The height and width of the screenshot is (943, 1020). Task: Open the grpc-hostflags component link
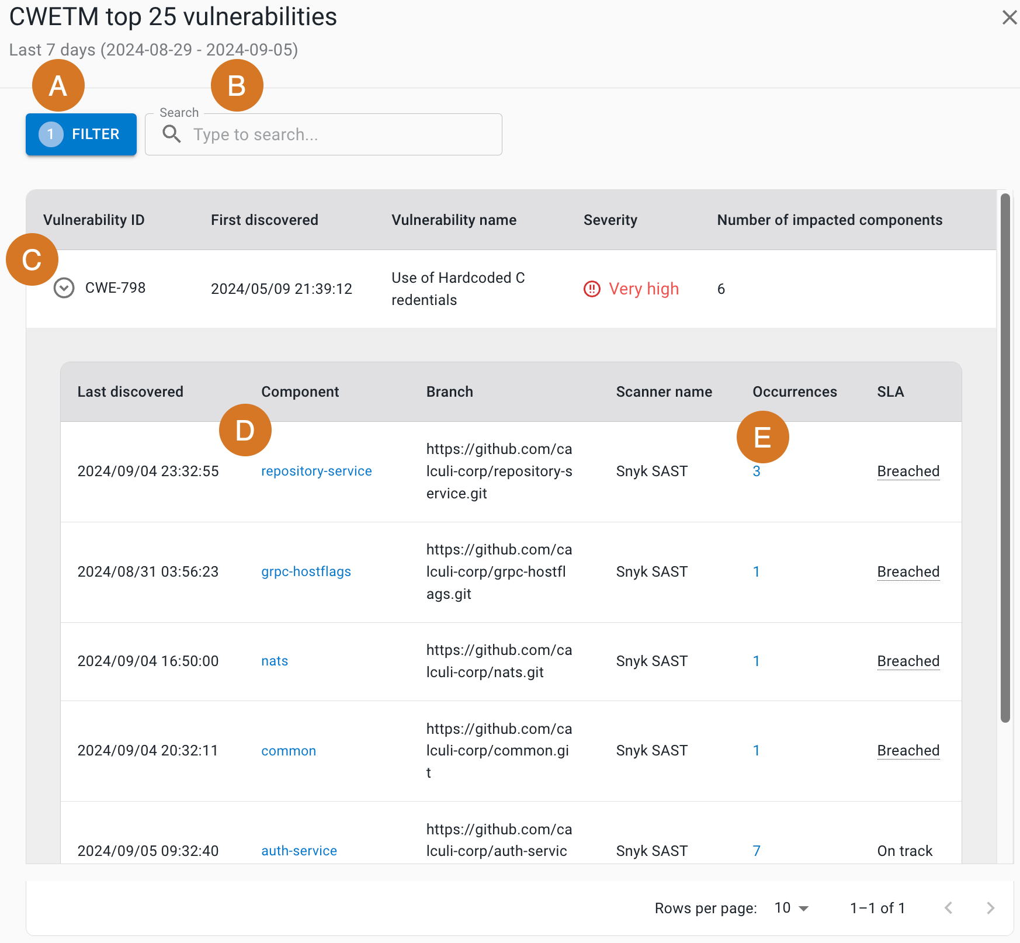306,571
